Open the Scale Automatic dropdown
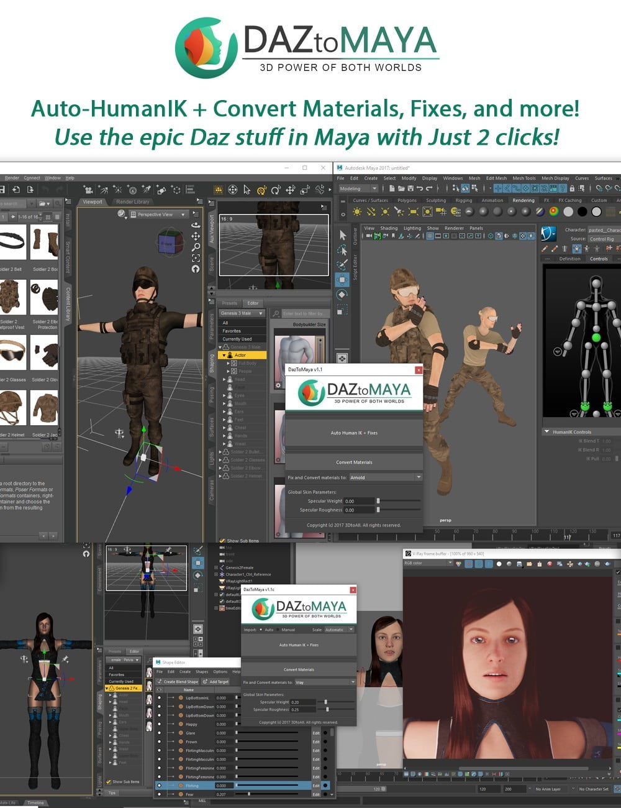Image resolution: width=621 pixels, height=808 pixels. (x=338, y=630)
